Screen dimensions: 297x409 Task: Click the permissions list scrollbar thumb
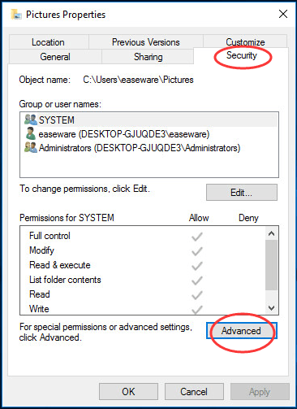coord(271,265)
